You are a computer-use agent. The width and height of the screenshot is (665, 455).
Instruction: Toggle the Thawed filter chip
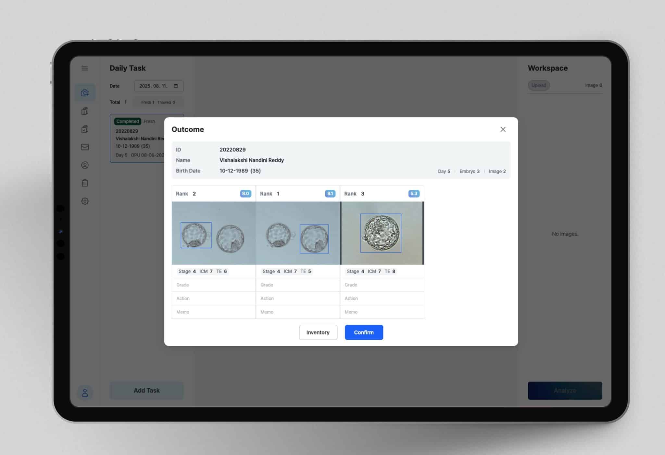166,102
